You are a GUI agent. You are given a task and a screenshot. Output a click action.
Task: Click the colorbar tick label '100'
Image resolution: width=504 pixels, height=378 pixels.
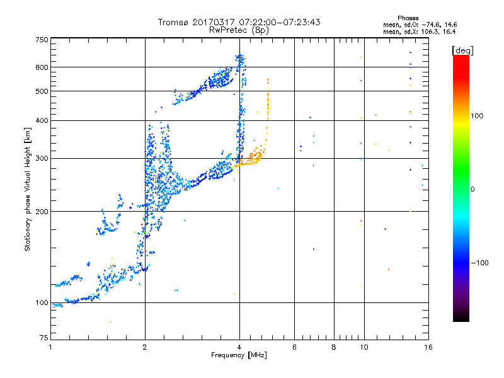coord(477,116)
